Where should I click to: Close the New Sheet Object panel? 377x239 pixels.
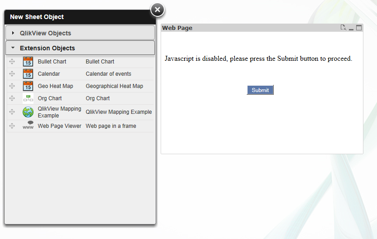tap(157, 10)
